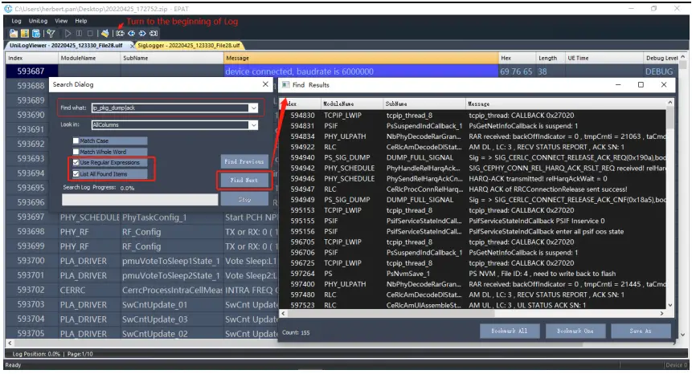Click SwCntUpdate_03 cell in row 593704
This screenshot has height=374, width=692.
(172, 319)
